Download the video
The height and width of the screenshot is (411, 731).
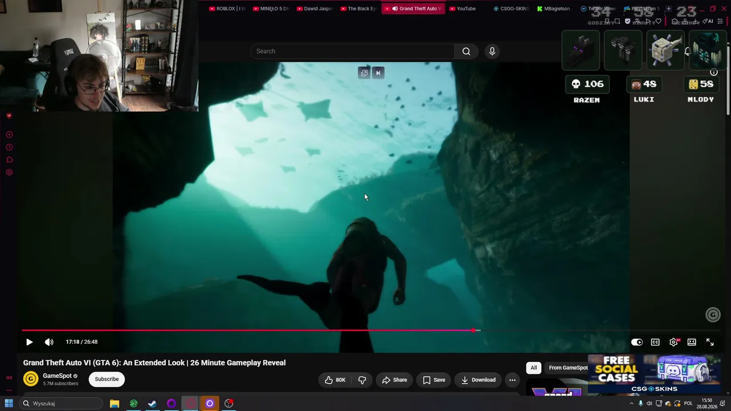click(x=479, y=380)
